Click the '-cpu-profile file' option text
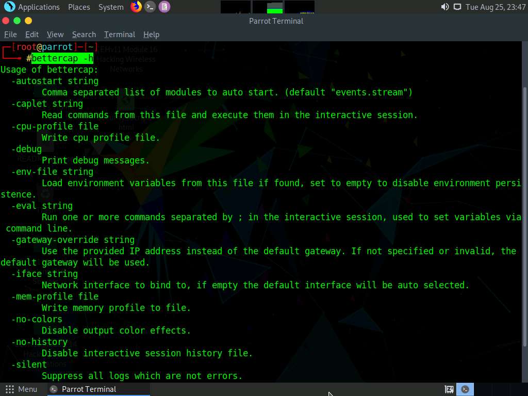The image size is (528, 396). tap(55, 126)
